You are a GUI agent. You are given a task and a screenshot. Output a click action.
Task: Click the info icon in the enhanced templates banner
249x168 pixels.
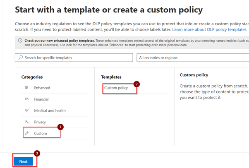[19, 40]
